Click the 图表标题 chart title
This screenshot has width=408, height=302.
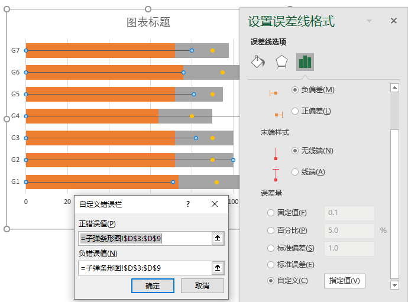point(148,22)
